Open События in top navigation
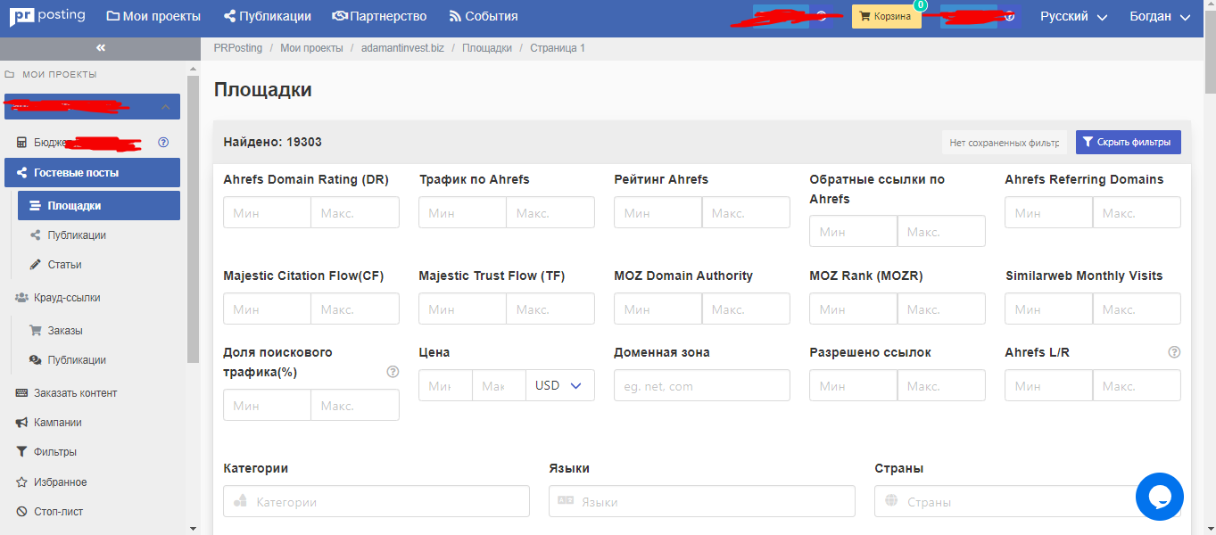 click(483, 16)
